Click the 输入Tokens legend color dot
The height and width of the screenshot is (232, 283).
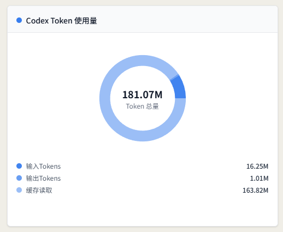pyautogui.click(x=19, y=166)
